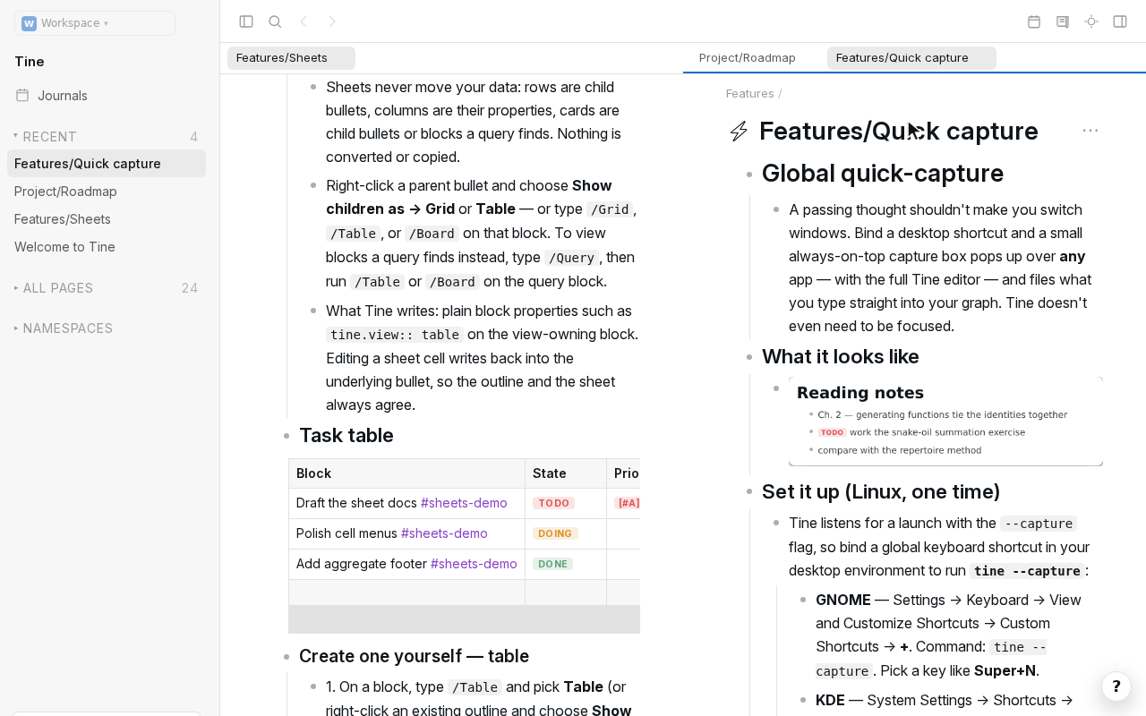Go back with the left arrow

click(304, 21)
